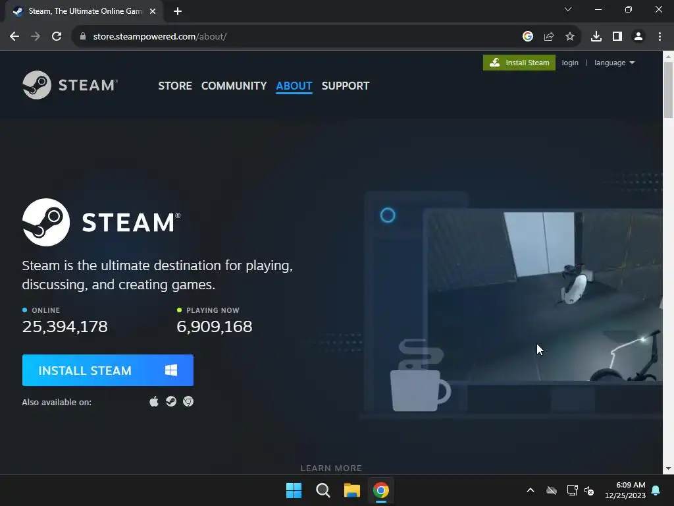Click the forward navigation arrow
Viewport: 674px width, 506px height.
coord(36,37)
